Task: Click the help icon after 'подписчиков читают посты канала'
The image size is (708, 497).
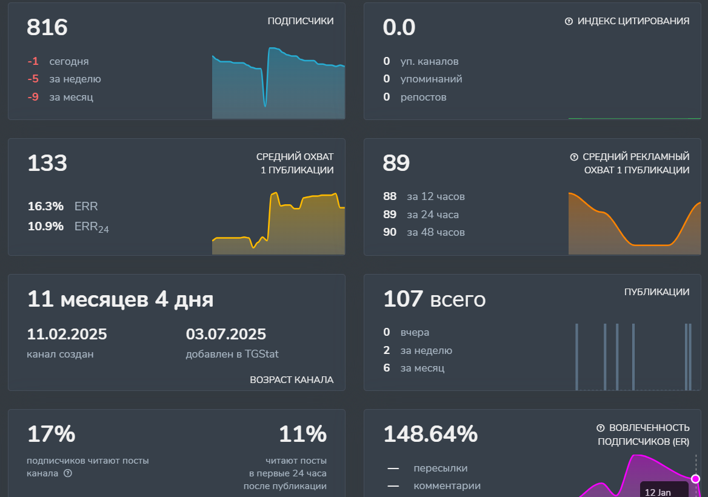Action: click(68, 473)
